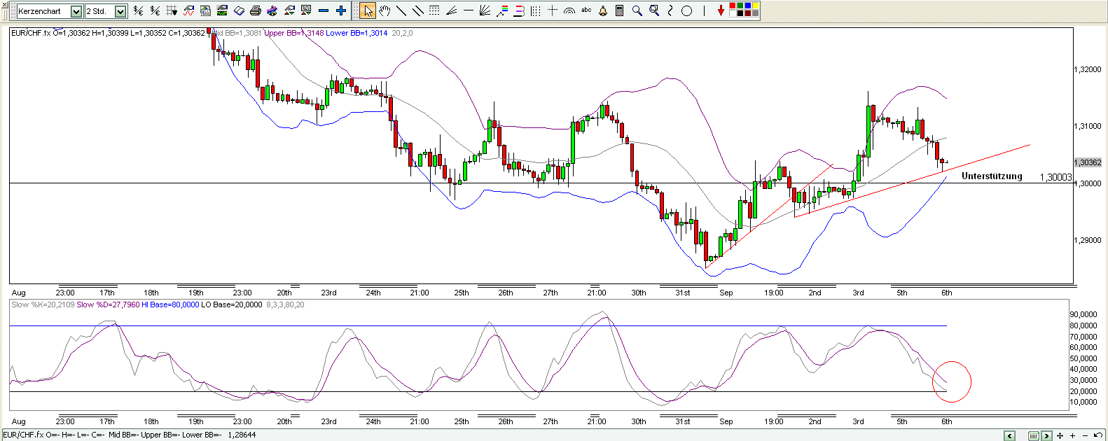Screen dimensions: 1108x441
Task: Pick the parallel lines channel tool
Action: (418, 10)
